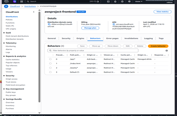Follow the Distributions breadcrumb link
The width and height of the screenshot is (177, 116).
[x=30, y=6]
